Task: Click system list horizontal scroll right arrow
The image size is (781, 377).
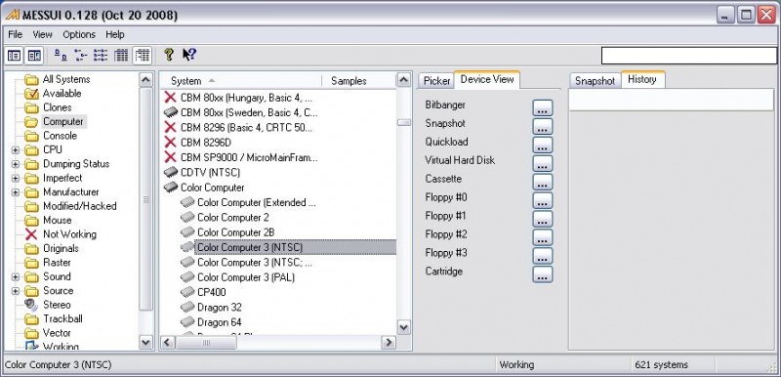Action: click(x=389, y=342)
